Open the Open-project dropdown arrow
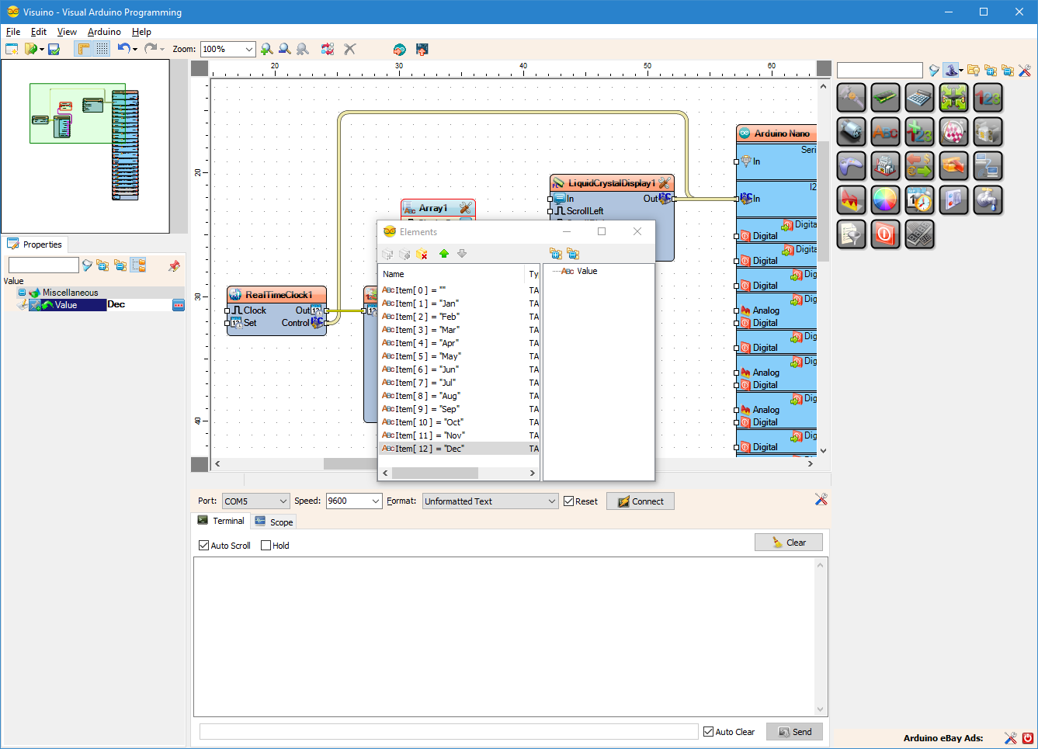This screenshot has width=1038, height=749. tap(42, 50)
